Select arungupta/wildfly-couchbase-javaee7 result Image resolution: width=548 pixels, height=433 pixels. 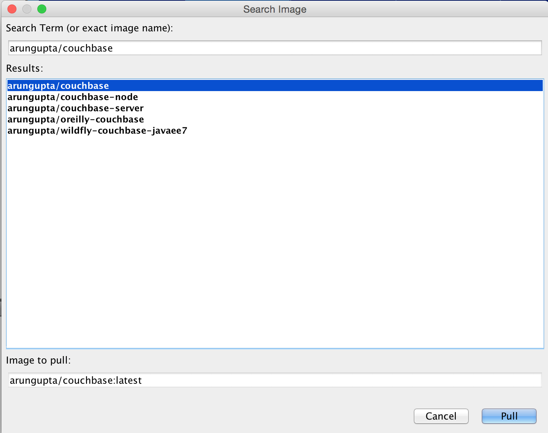click(x=275, y=130)
